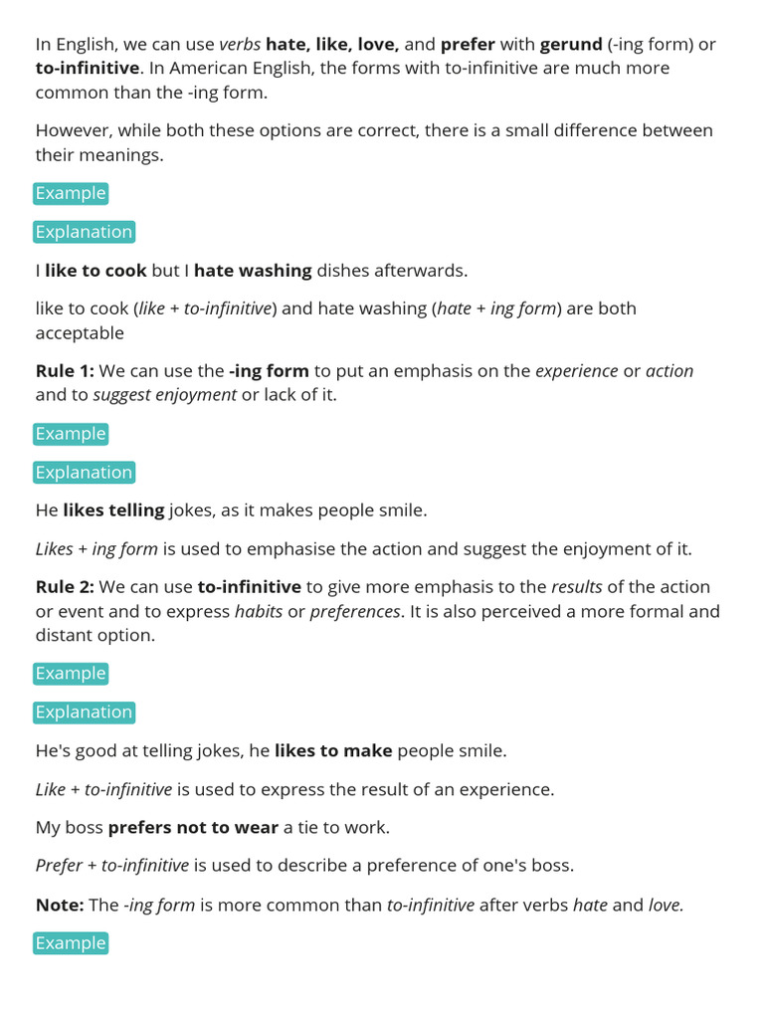
Task: Click the bold phrase "likes telling"
Action: click(113, 510)
